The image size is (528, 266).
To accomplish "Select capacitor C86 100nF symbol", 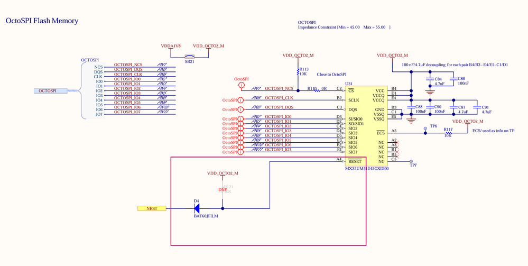I will (x=453, y=79).
